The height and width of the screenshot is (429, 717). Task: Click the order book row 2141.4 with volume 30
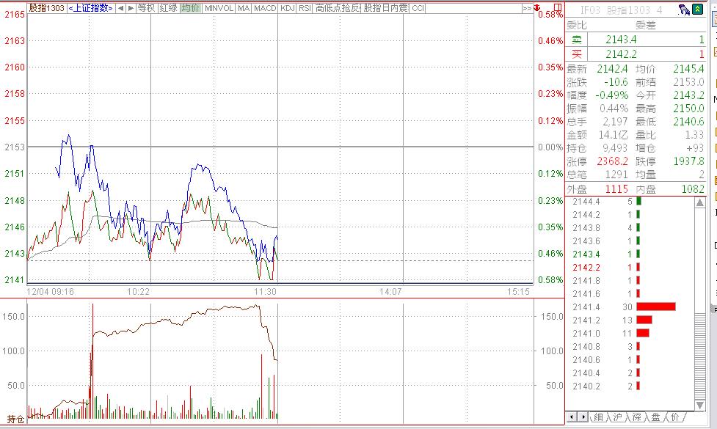[630, 307]
